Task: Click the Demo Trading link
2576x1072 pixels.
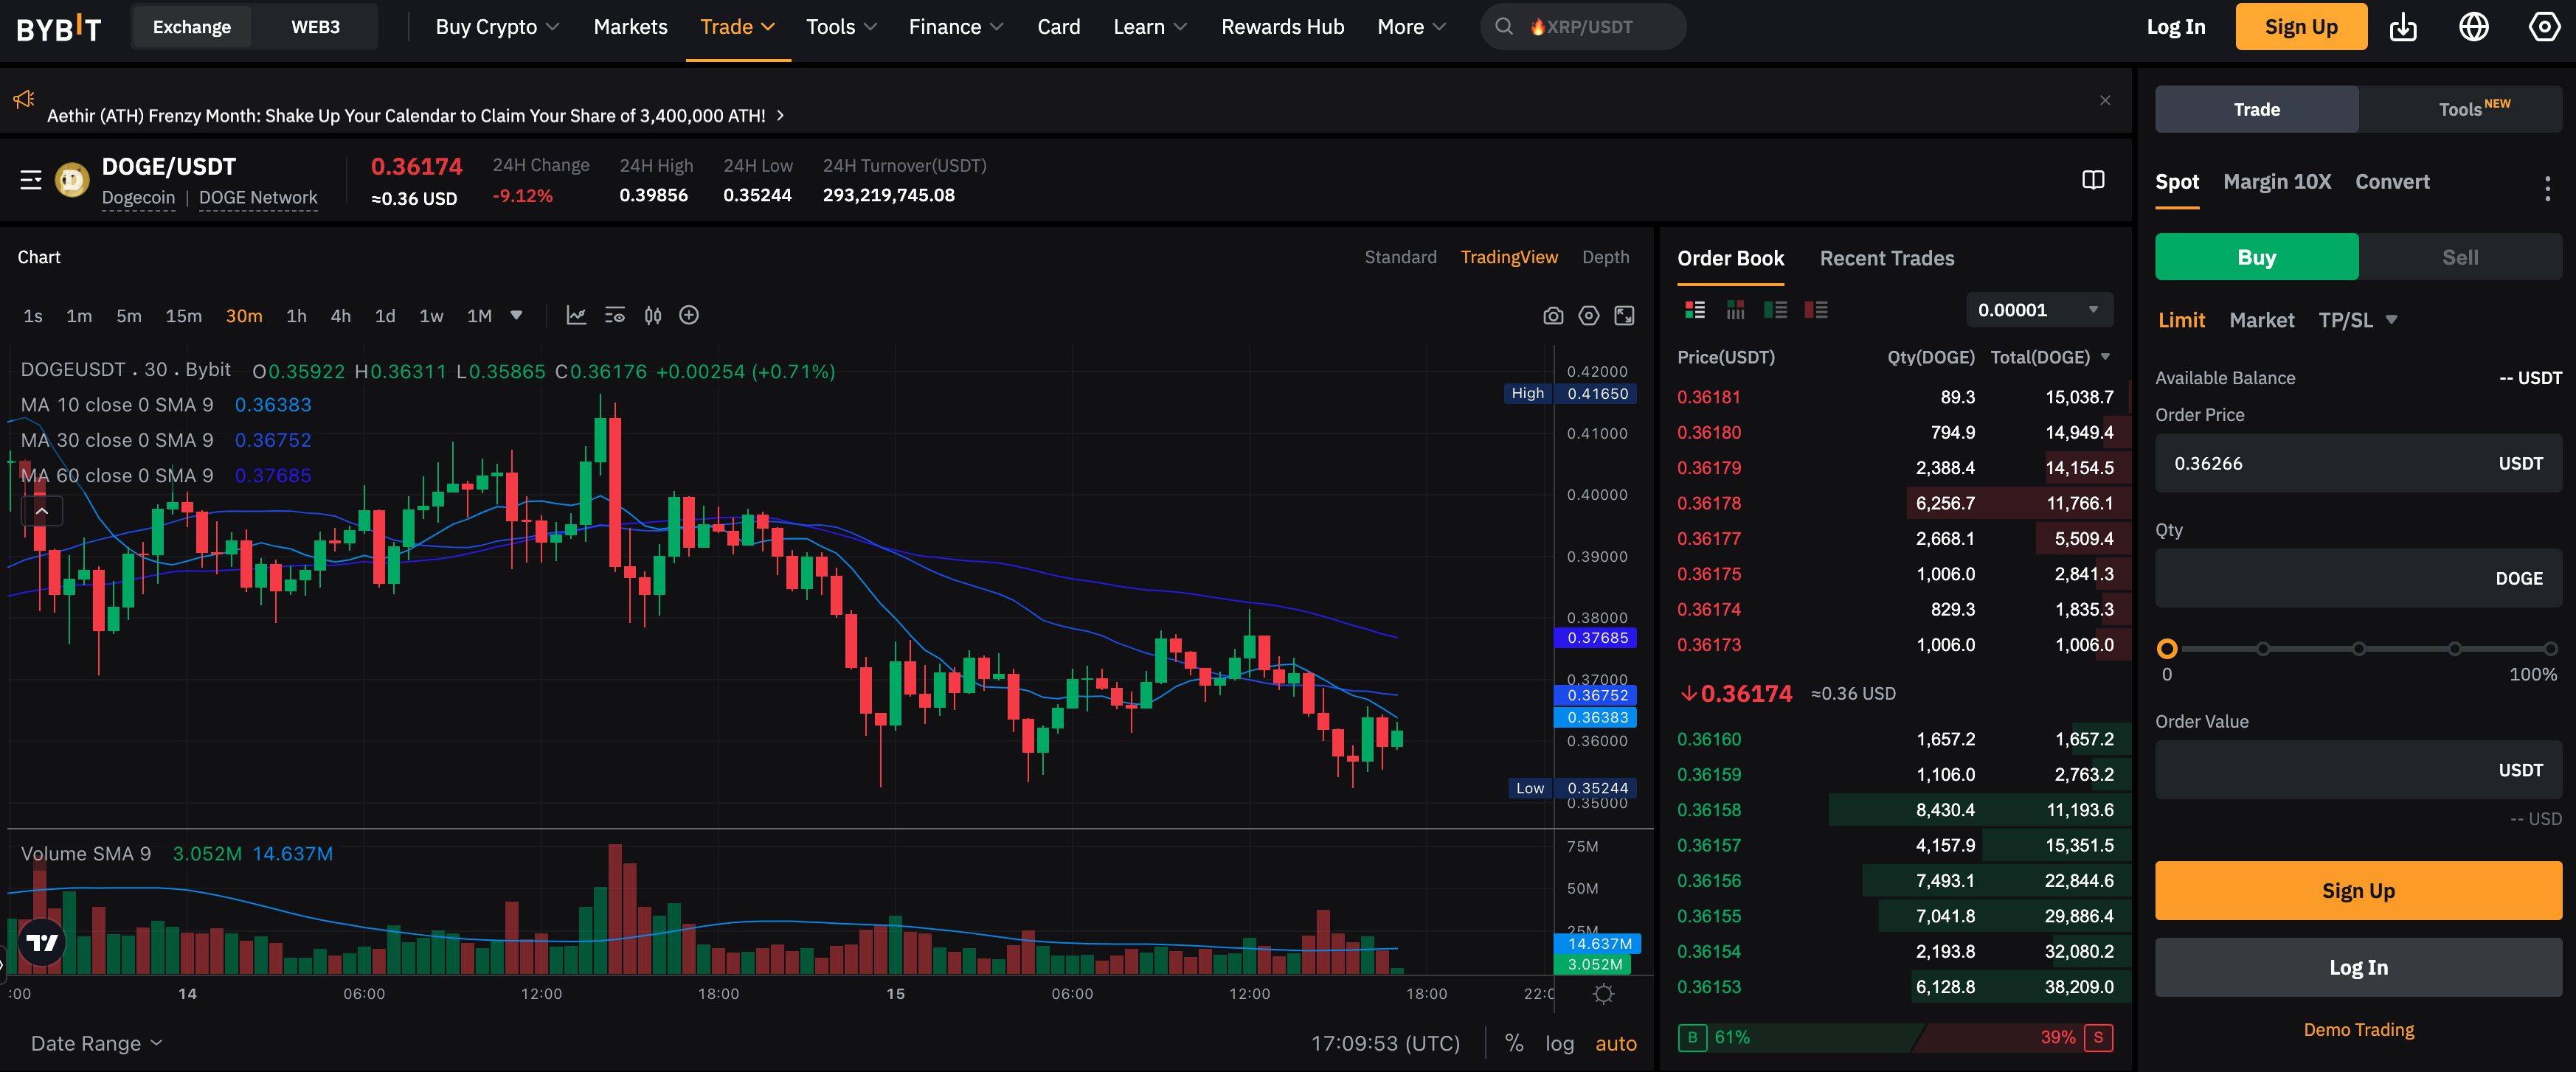Action: pyautogui.click(x=2357, y=1029)
